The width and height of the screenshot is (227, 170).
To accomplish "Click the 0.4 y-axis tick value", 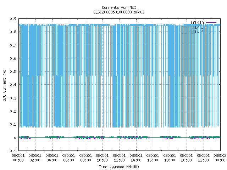I will pos(13,85).
